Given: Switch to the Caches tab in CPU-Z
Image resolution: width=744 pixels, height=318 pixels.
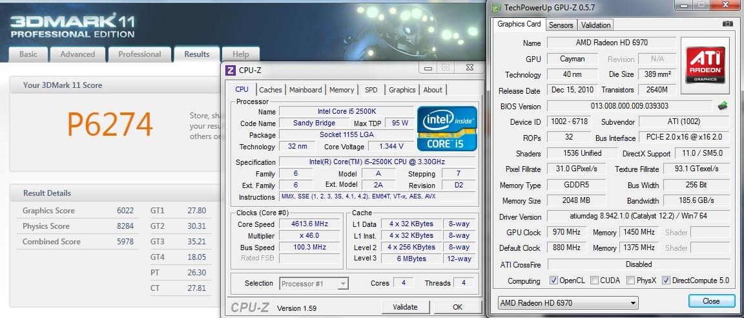Looking at the screenshot, I should (271, 90).
